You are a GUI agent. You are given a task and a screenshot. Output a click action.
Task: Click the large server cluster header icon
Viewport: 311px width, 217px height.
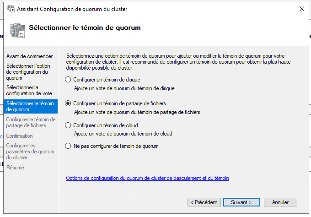pyautogui.click(x=17, y=31)
